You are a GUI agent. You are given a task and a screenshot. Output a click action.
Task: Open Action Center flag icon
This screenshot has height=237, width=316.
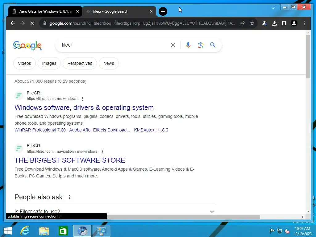tap(272, 231)
